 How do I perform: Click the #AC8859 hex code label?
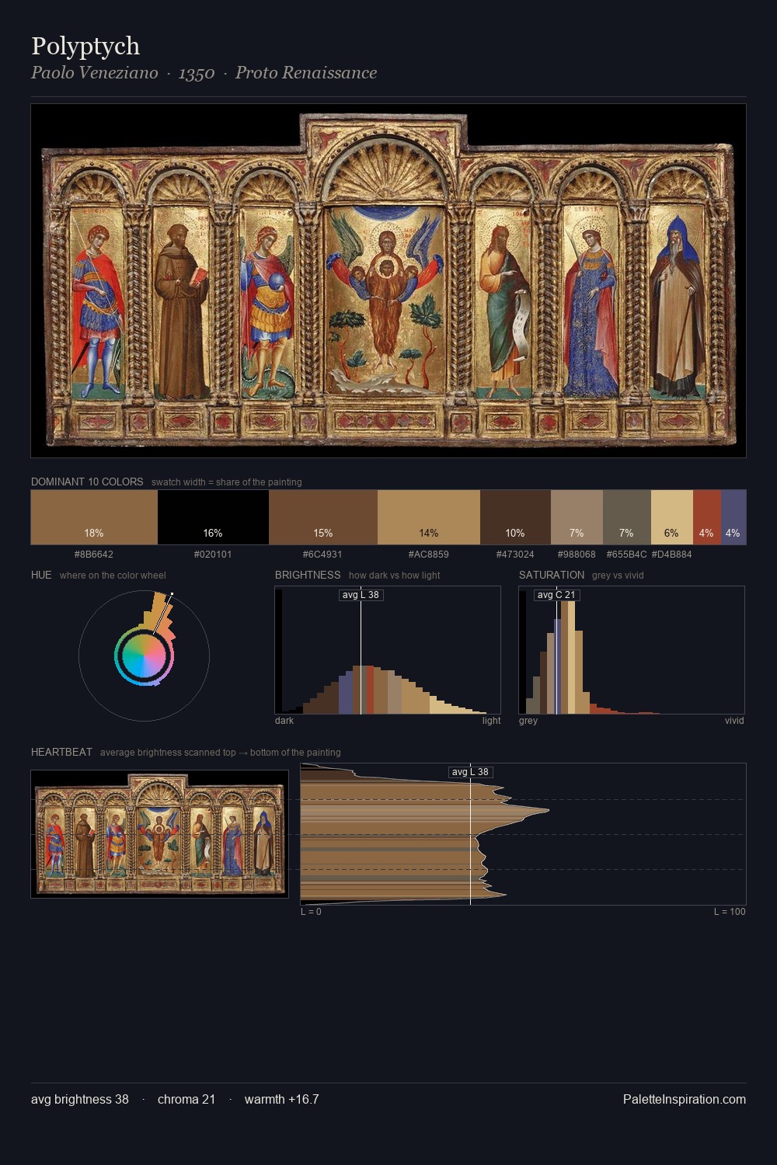pyautogui.click(x=428, y=555)
